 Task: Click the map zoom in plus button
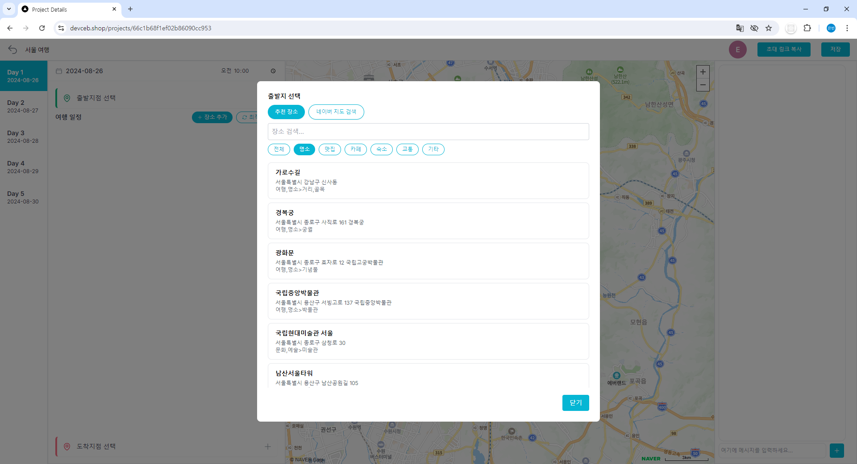703,72
